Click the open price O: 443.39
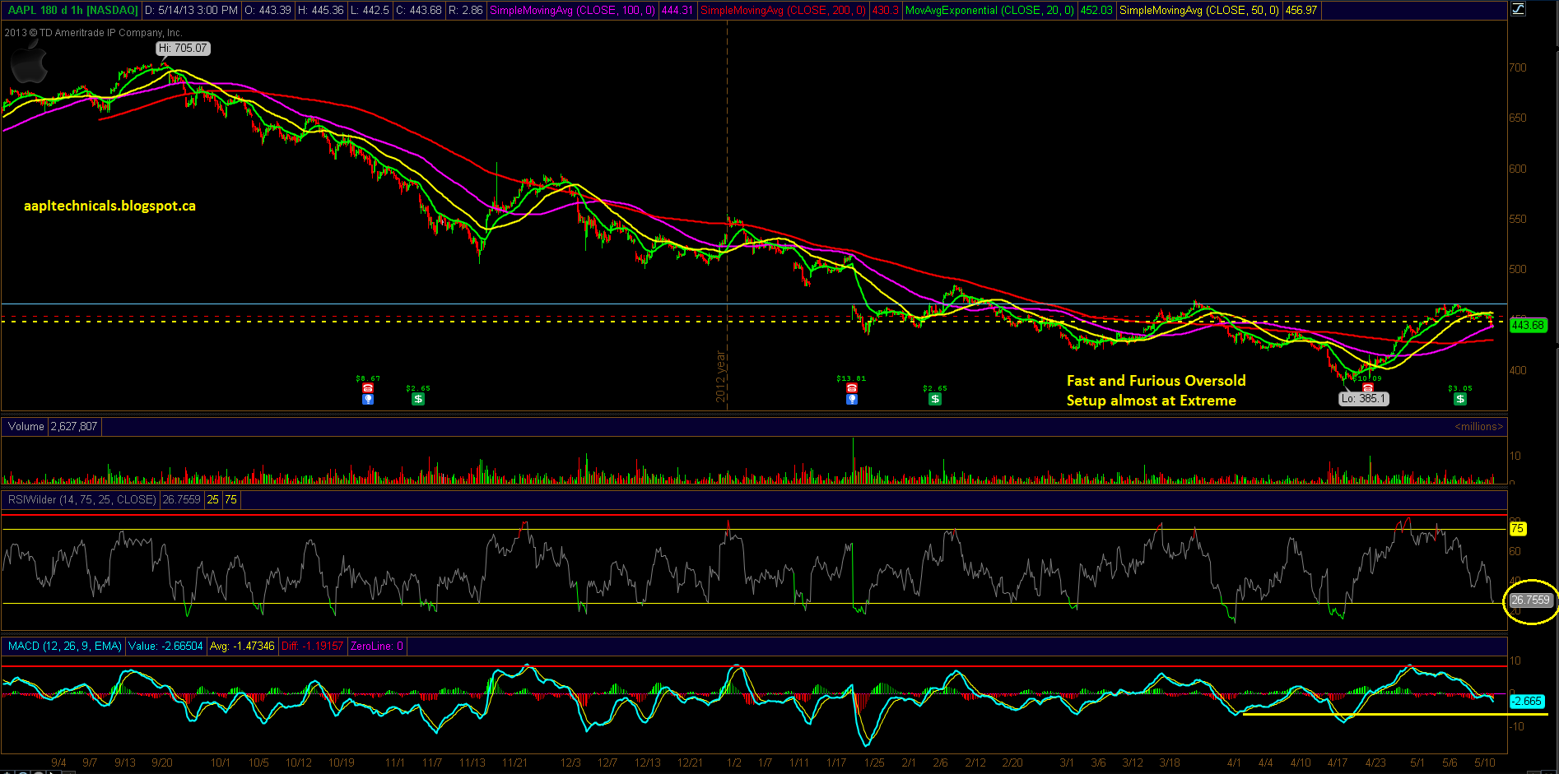 click(x=268, y=11)
